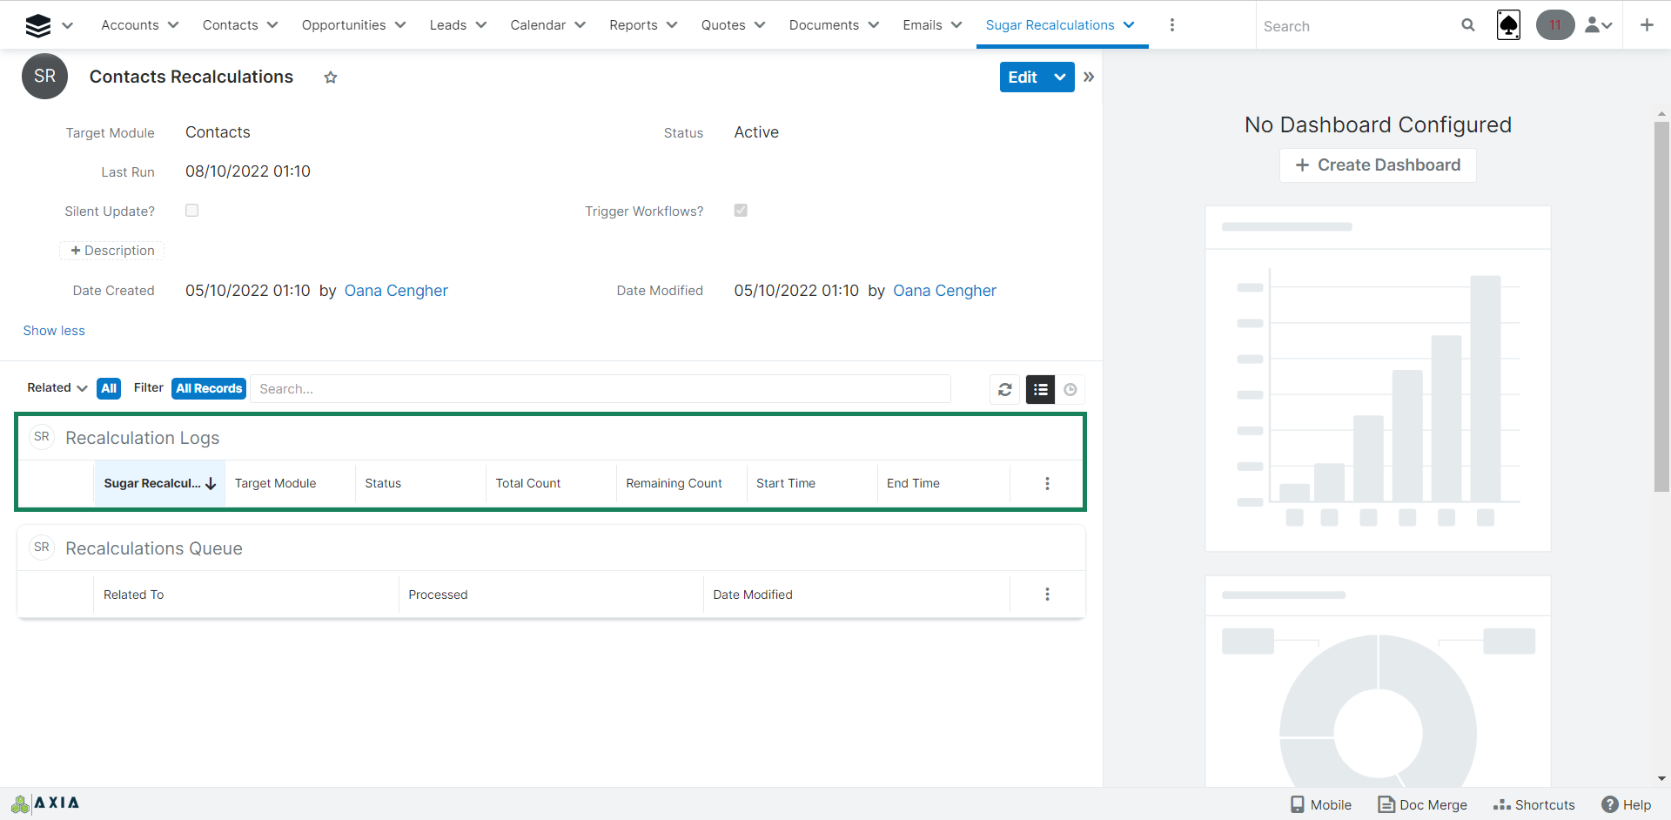Expand the Reports module dropdown
Image resolution: width=1671 pixels, height=820 pixels.
[x=672, y=25]
